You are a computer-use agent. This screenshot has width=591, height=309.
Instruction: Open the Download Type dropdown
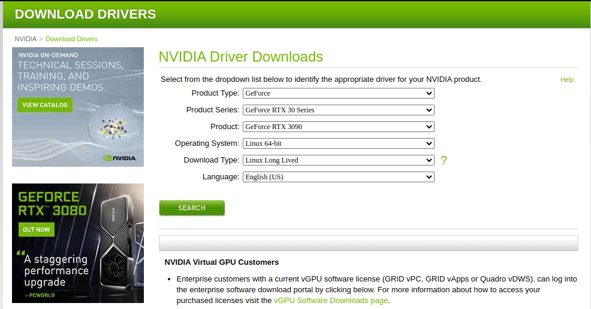tap(339, 160)
